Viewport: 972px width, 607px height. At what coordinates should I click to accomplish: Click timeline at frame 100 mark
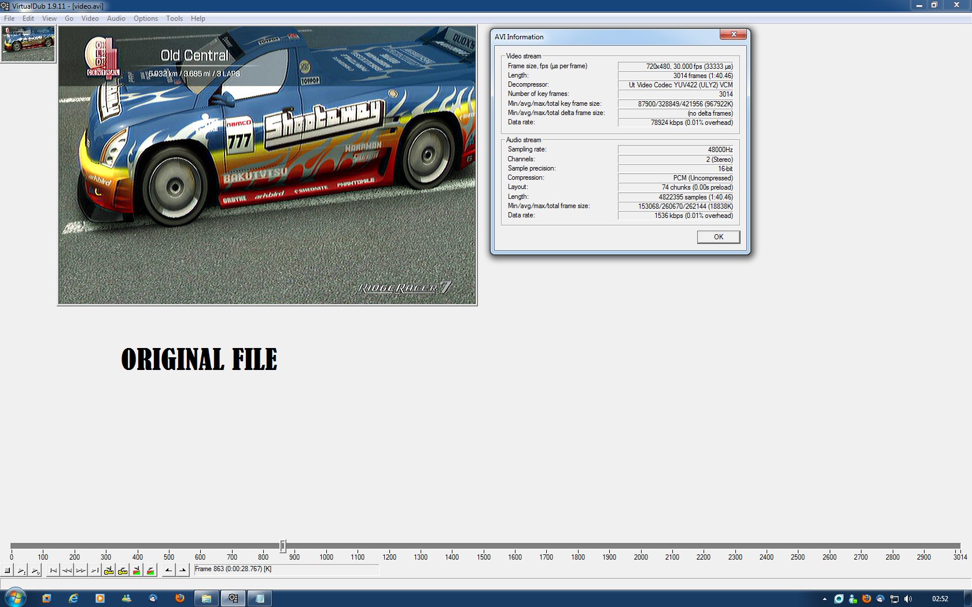pos(43,557)
